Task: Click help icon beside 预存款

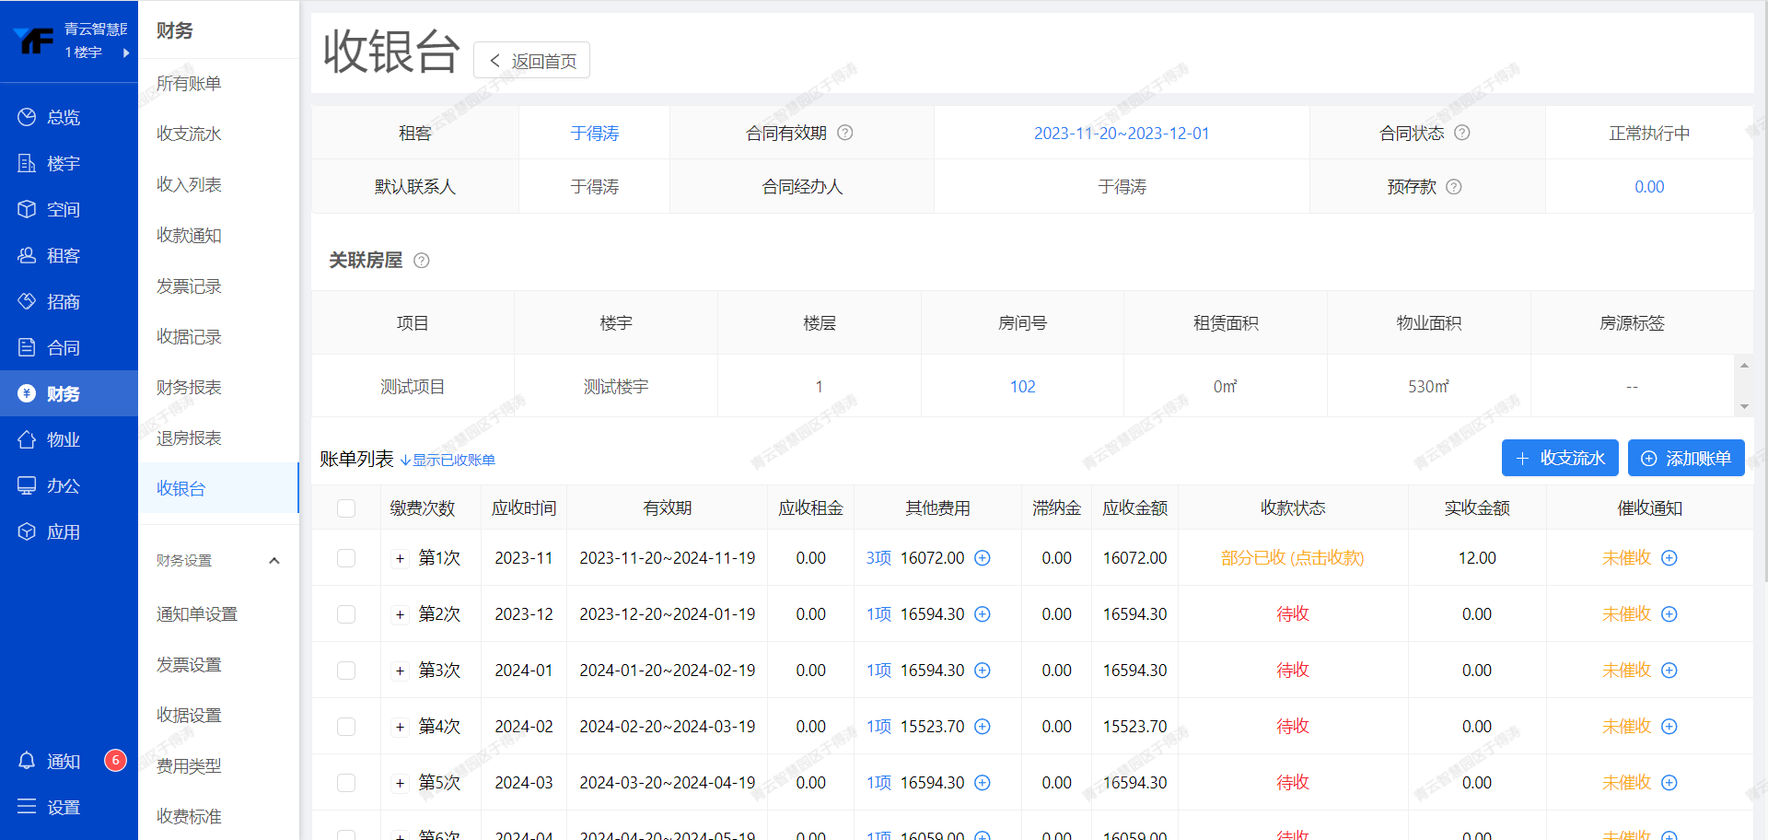Action: tap(1454, 187)
